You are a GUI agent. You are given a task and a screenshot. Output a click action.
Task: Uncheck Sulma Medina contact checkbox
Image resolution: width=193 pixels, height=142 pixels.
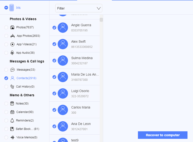tap(54, 60)
